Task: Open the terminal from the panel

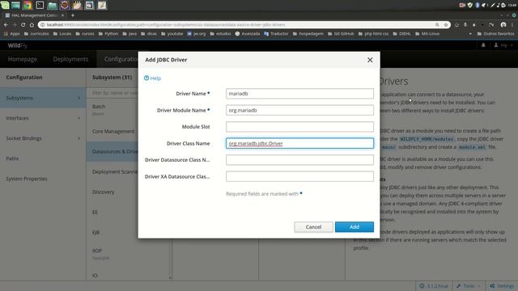Action: pyautogui.click(x=40, y=5)
